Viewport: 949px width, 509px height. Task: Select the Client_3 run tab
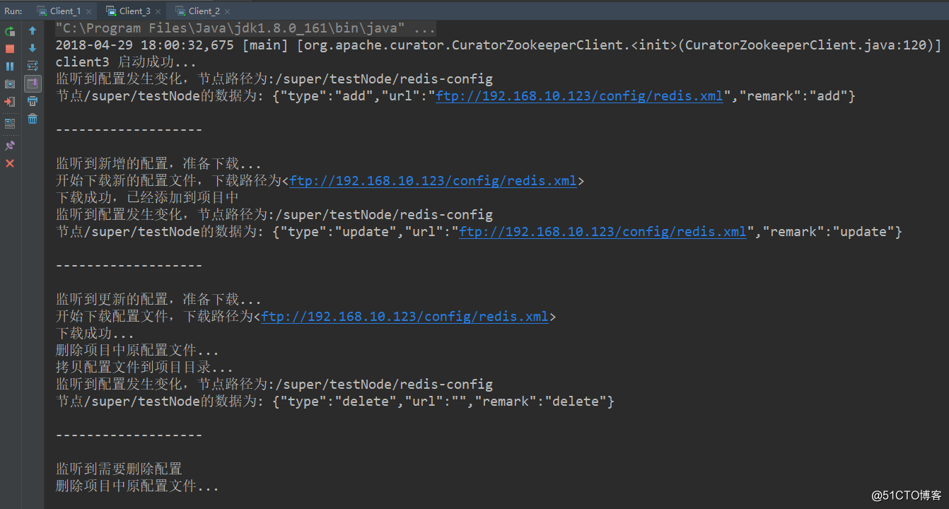(x=134, y=11)
